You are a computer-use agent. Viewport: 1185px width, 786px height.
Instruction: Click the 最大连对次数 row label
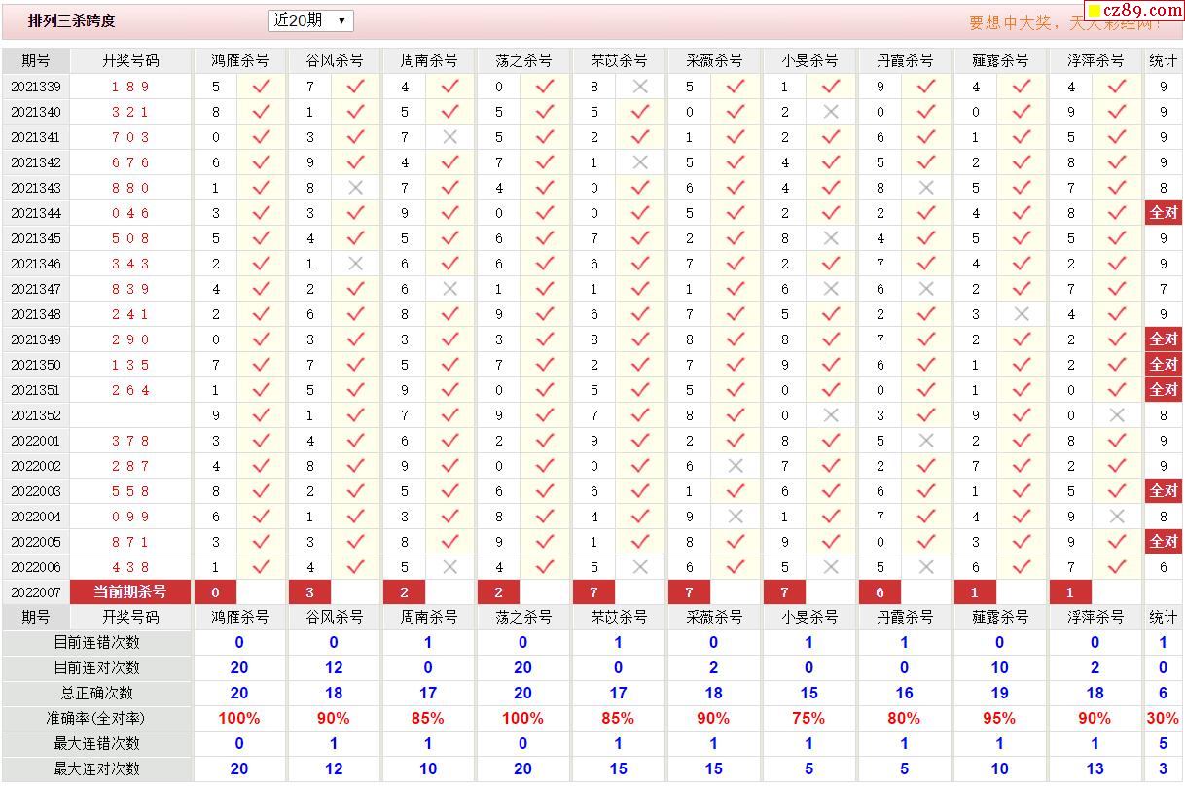coord(96,768)
